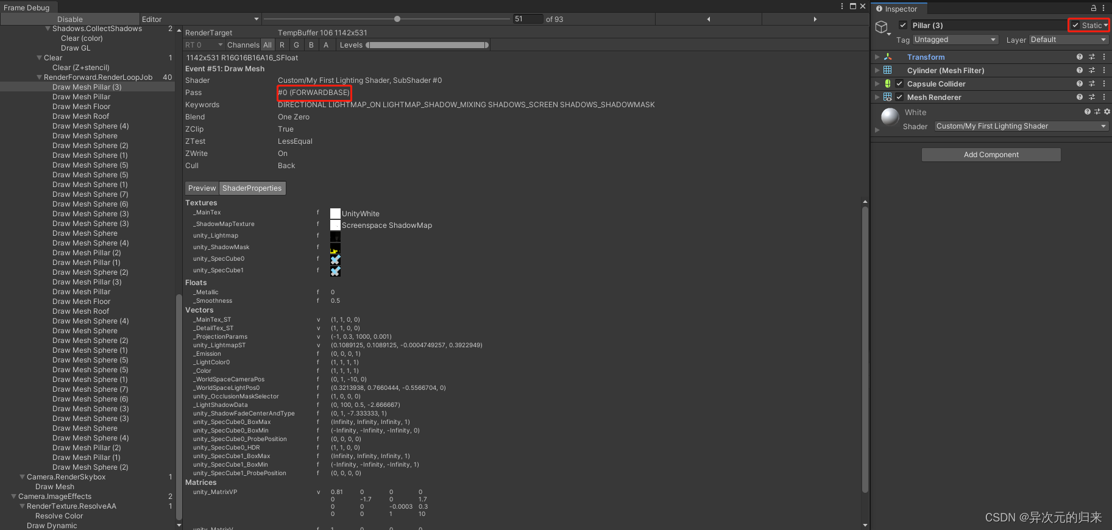1112x530 pixels.
Task: Select the Inspector tab
Action: (899, 9)
